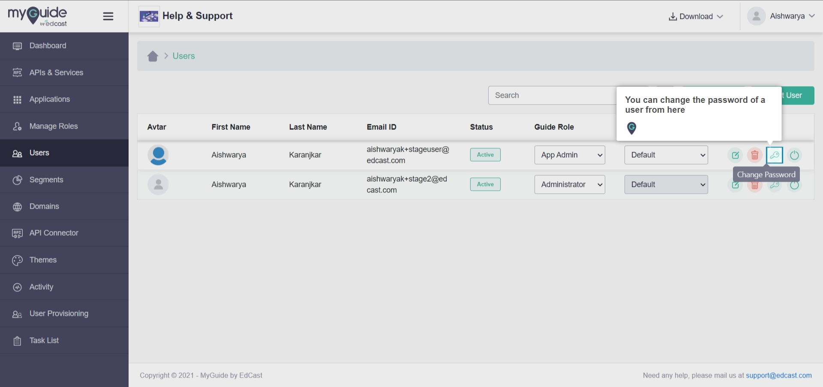This screenshot has width=823, height=387.
Task: Open Applications in sidebar
Action: coord(64,99)
